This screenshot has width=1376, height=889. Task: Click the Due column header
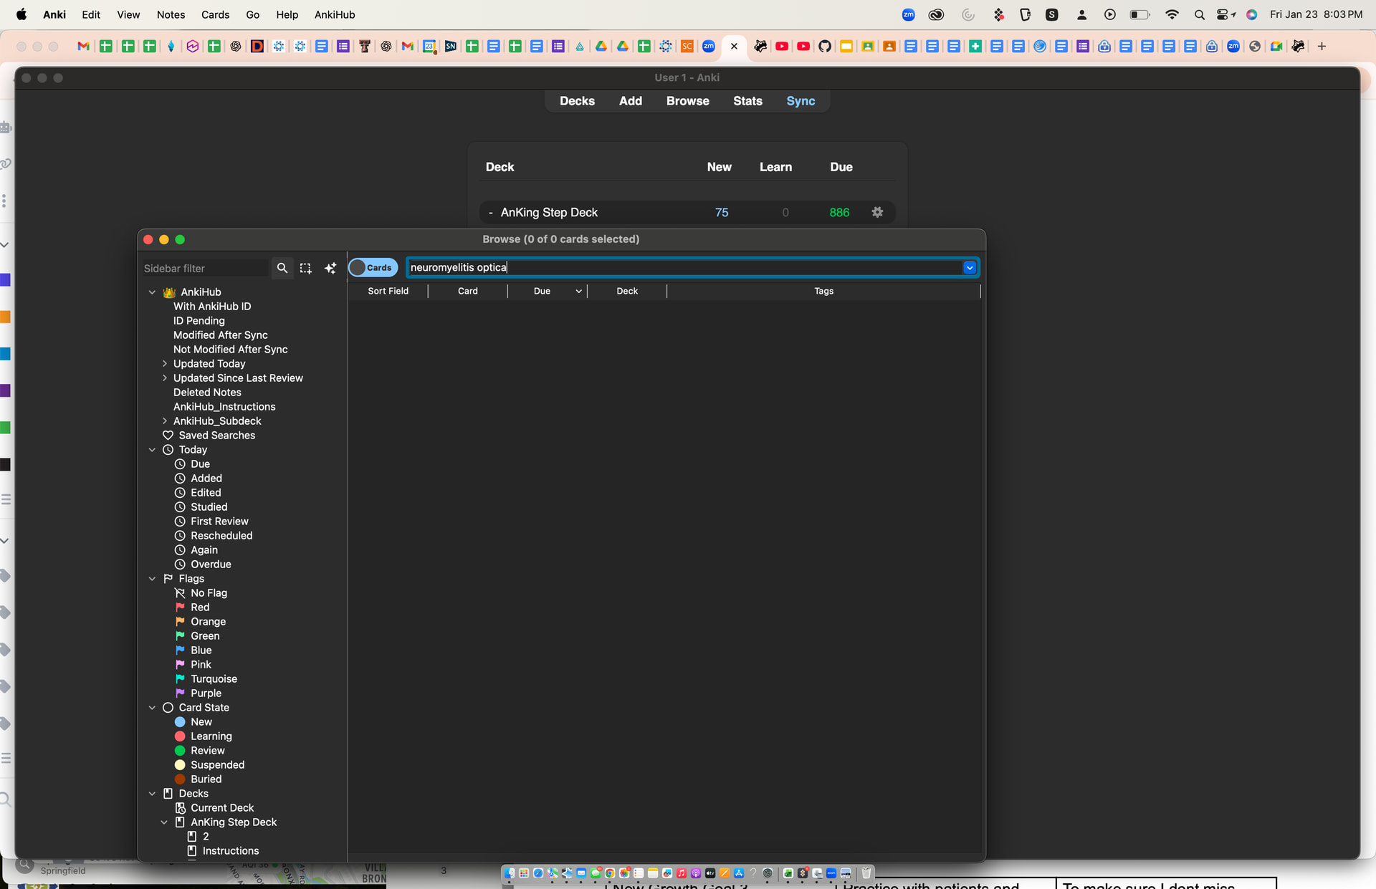point(542,291)
